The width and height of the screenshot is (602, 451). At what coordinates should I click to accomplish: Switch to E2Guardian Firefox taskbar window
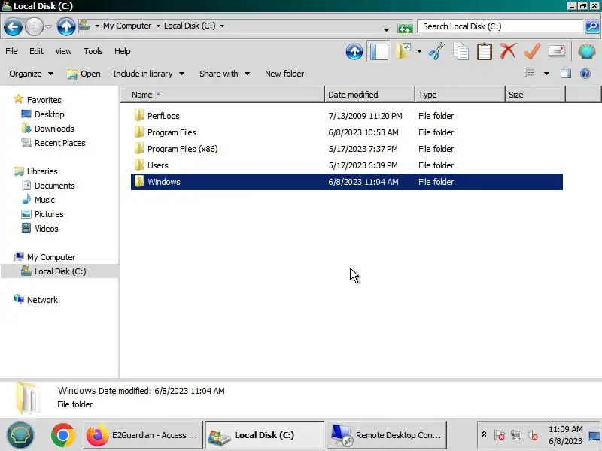[142, 435]
